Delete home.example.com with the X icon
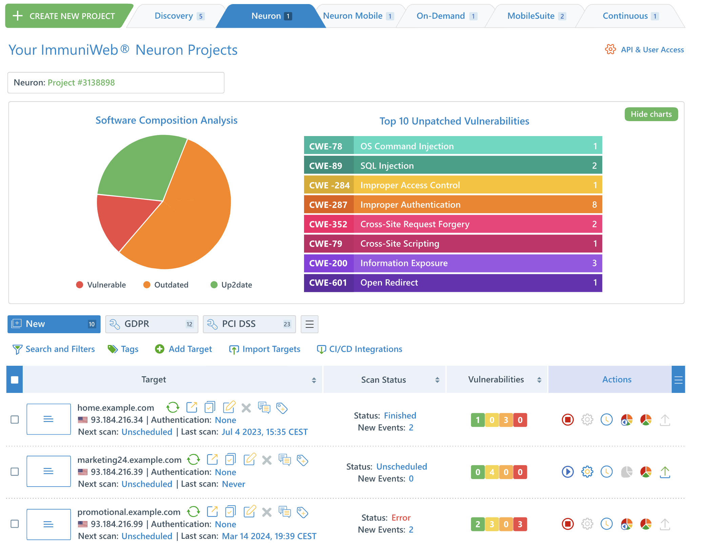The height and width of the screenshot is (551, 709). pyautogui.click(x=246, y=408)
